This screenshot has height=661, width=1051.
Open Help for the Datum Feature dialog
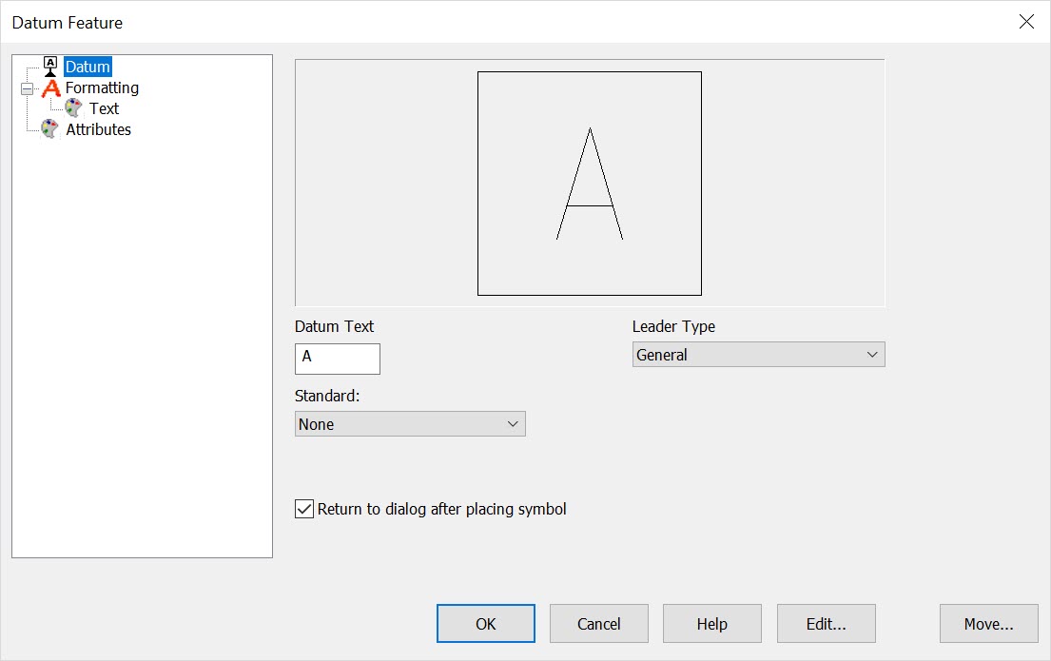coord(712,623)
